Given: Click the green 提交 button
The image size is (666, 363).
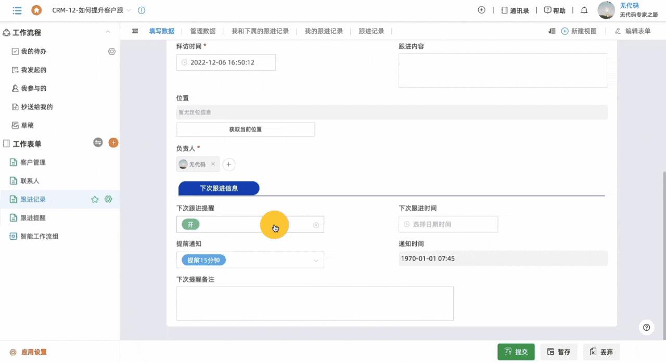Looking at the screenshot, I should [516, 352].
